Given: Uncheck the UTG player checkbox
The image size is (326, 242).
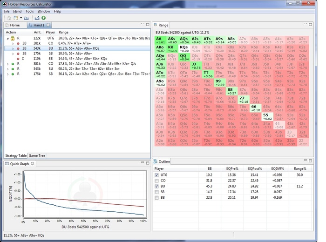Looking at the screenshot, I should pos(157,175).
